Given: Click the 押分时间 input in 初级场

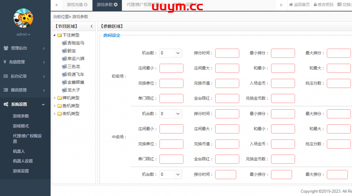Looking at the screenshot, I should tap(227, 53).
